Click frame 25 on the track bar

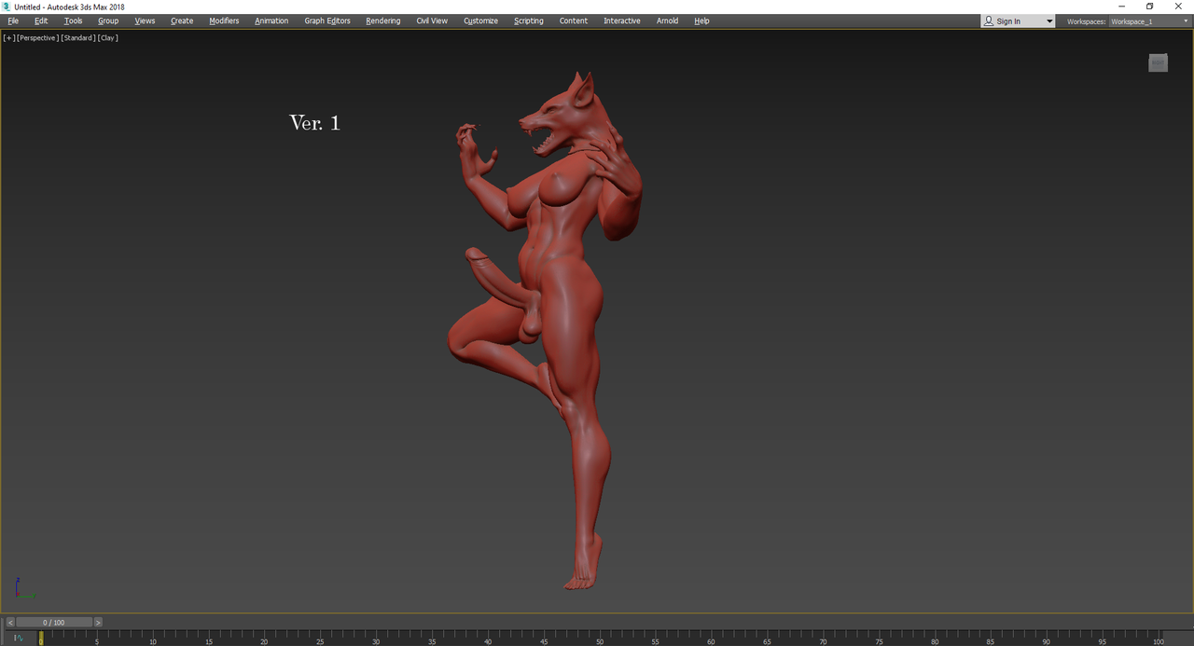tap(320, 639)
